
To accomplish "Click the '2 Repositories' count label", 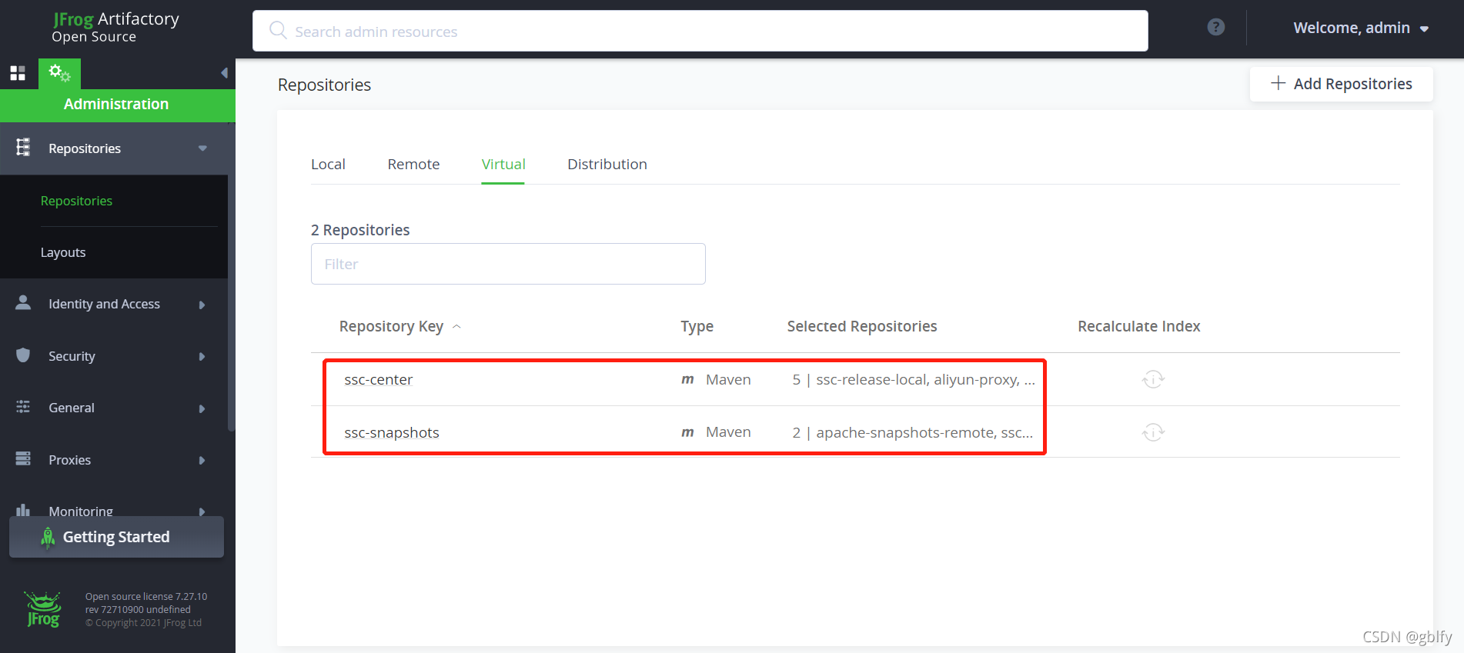I will pos(360,230).
